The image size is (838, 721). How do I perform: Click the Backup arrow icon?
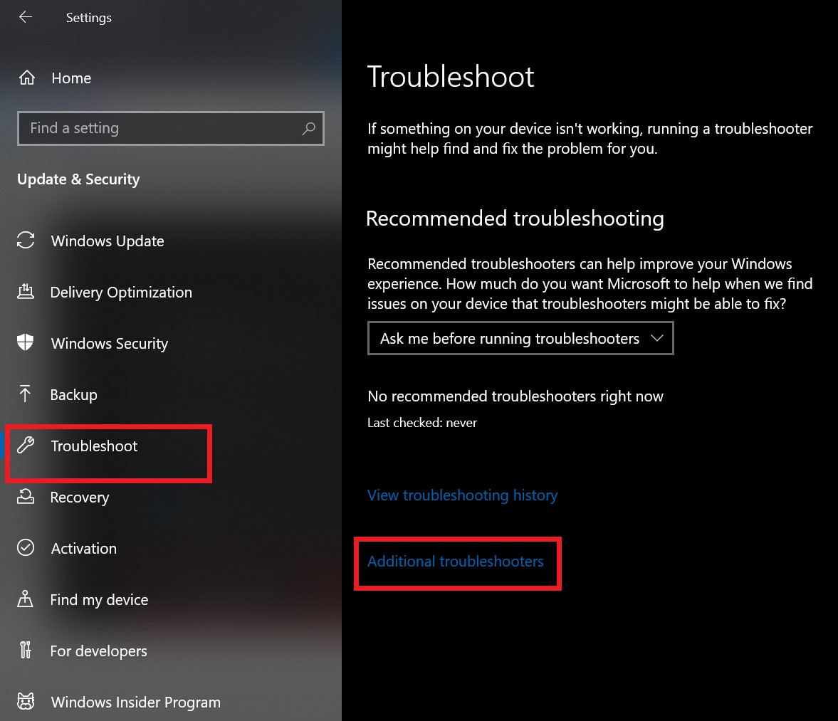coord(26,394)
